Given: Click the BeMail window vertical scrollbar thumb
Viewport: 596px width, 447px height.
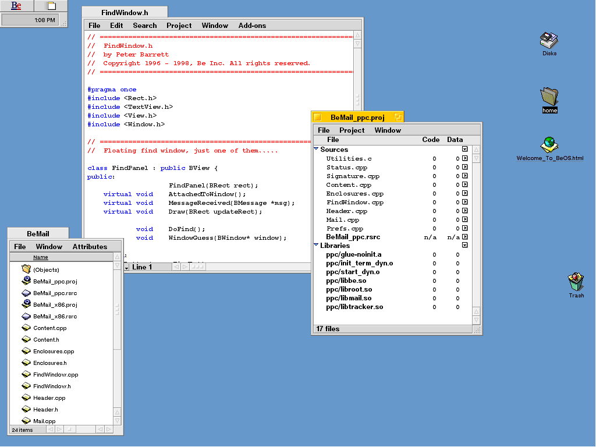Looking at the screenshot, I should [117, 309].
